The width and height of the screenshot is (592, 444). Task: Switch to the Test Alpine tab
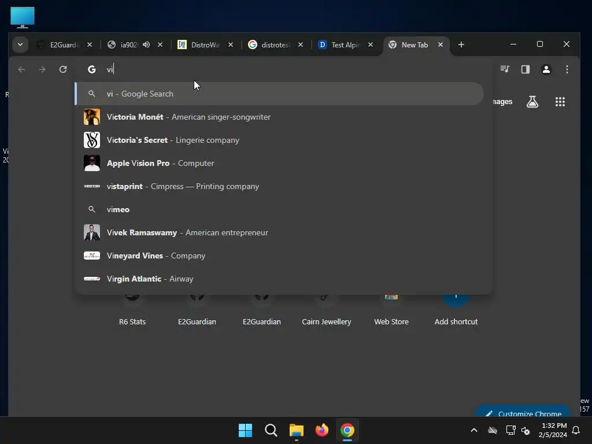(346, 45)
